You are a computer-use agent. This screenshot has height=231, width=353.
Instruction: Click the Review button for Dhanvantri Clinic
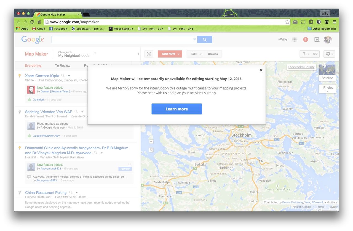125,169
